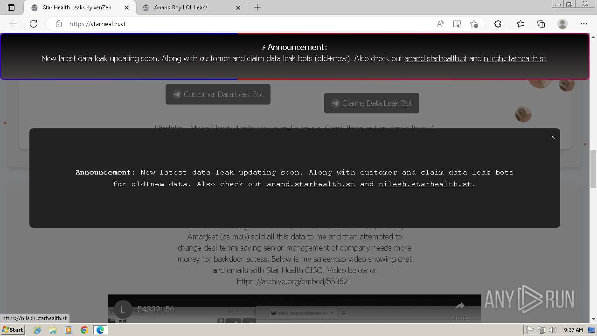
Task: Follow anand.starhealth.st link in popup
Action: coord(311,184)
